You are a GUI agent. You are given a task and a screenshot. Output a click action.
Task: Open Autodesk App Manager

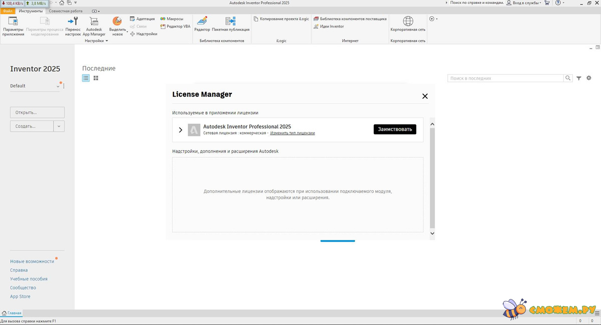[94, 26]
